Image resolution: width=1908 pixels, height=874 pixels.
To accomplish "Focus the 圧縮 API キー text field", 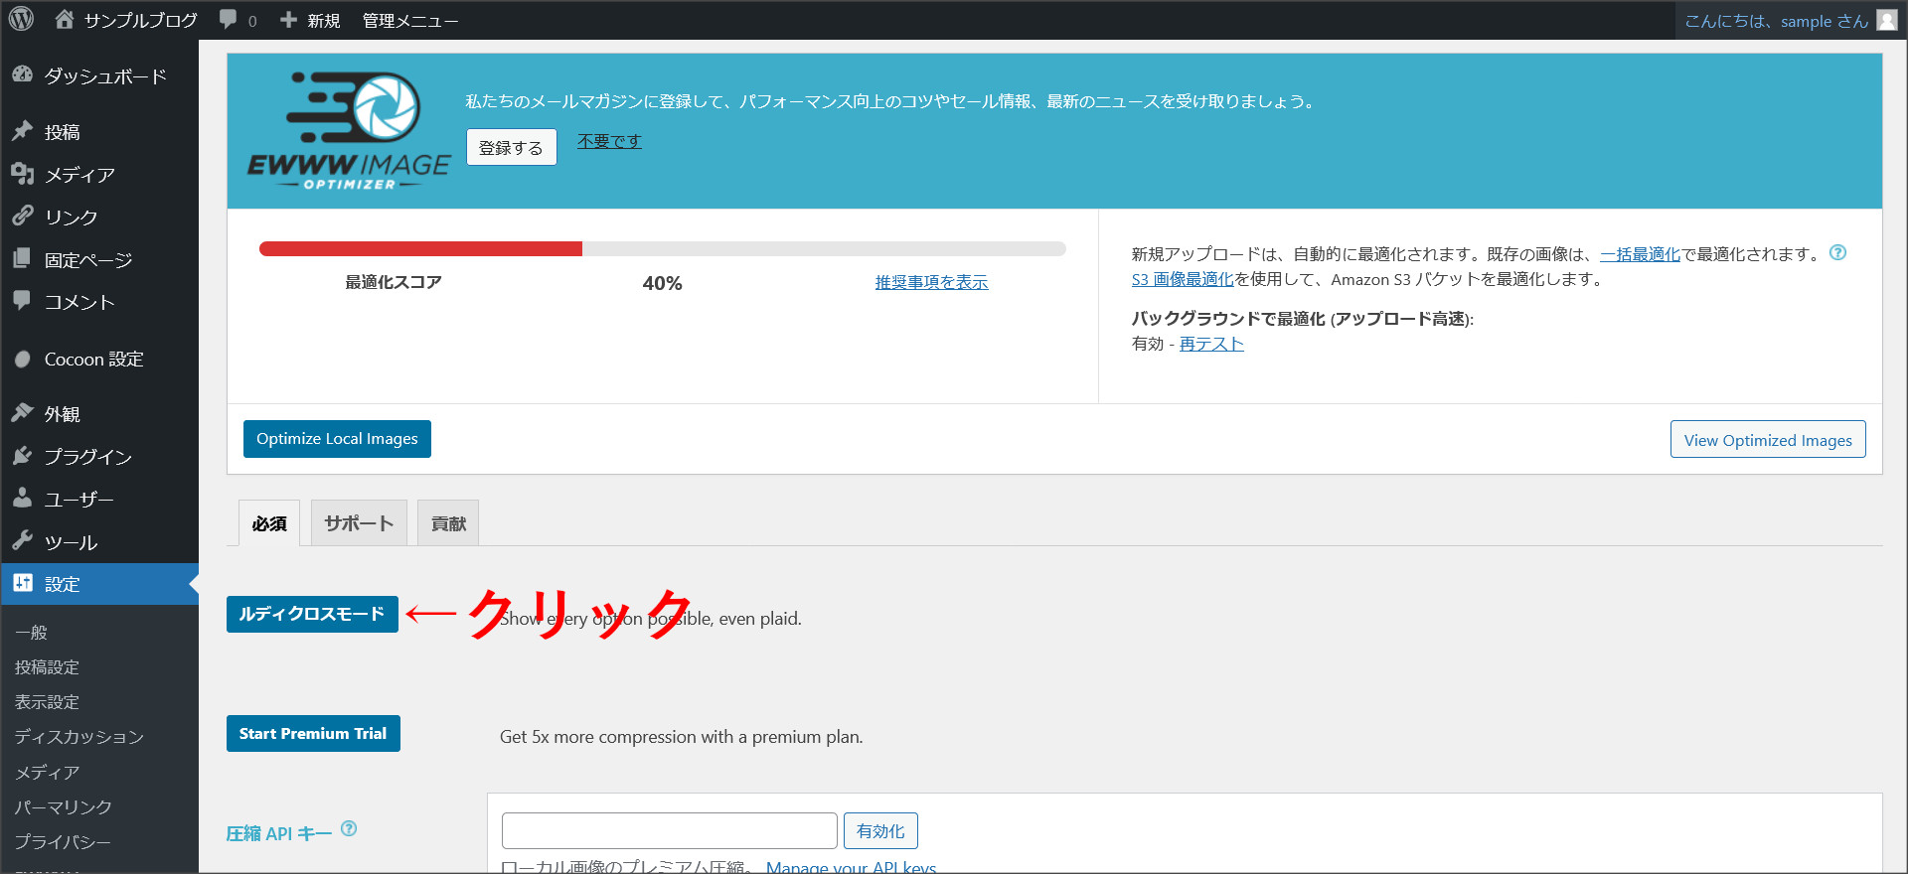I will point(669,830).
